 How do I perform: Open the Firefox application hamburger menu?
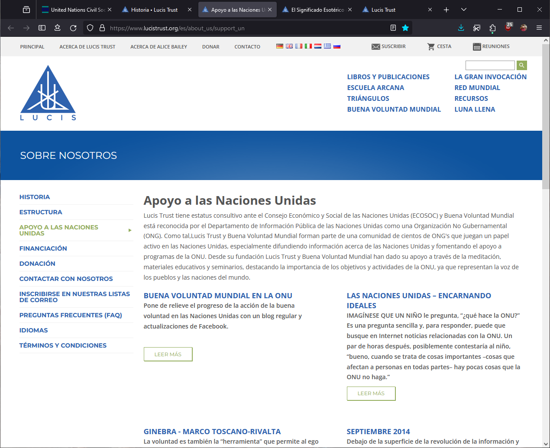539,28
